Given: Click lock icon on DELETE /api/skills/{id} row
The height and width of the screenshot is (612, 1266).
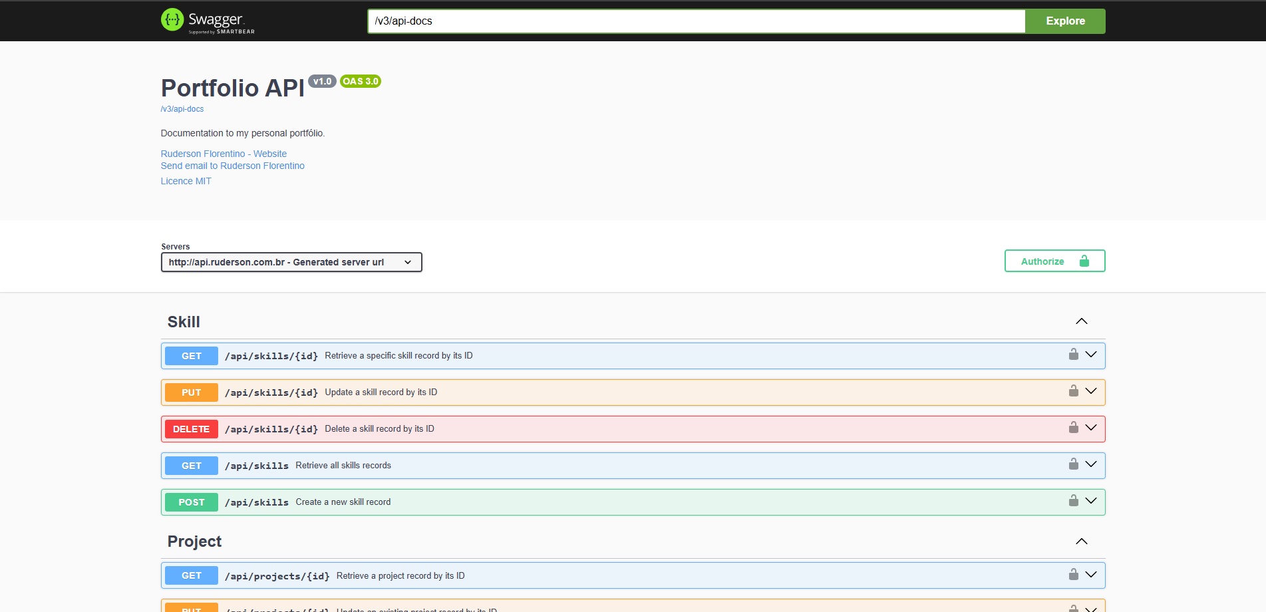Looking at the screenshot, I should [1073, 427].
